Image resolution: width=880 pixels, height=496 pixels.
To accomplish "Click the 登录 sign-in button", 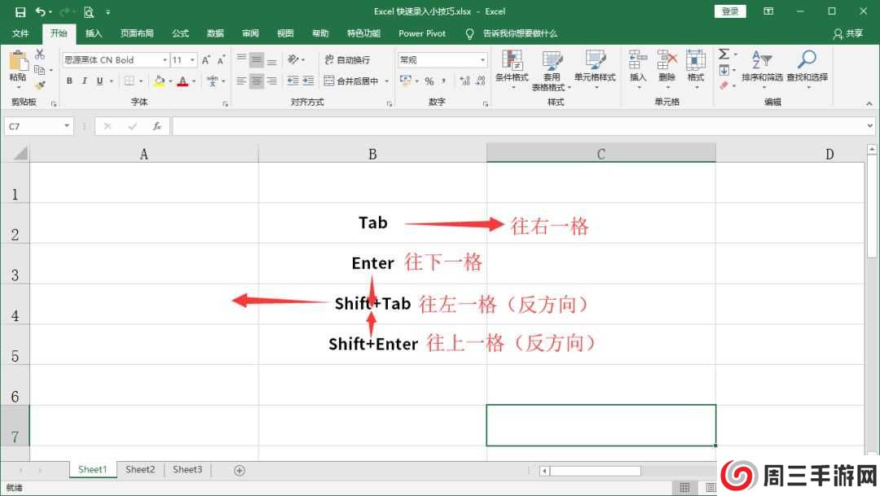I will coord(730,11).
